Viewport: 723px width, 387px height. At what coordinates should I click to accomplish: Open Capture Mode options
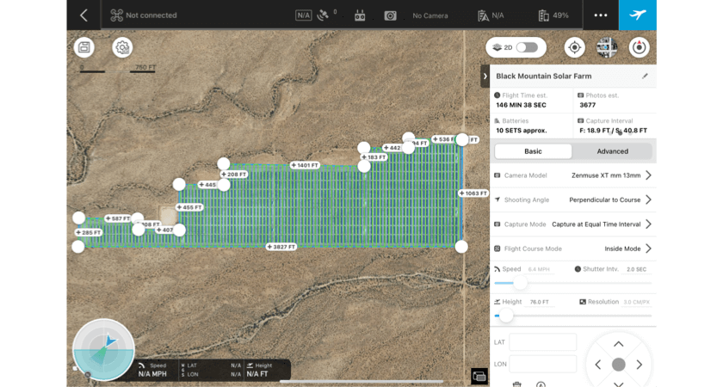point(572,224)
